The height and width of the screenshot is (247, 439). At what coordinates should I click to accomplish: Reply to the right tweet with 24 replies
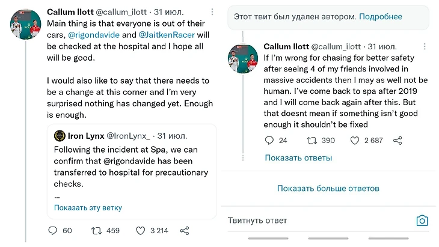269,141
